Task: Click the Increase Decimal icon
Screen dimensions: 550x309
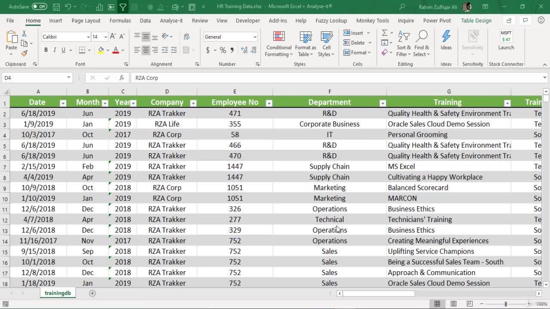Action: tap(244, 50)
